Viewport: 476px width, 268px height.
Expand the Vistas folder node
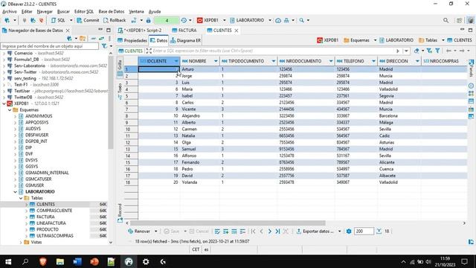pyautogui.click(x=21, y=242)
